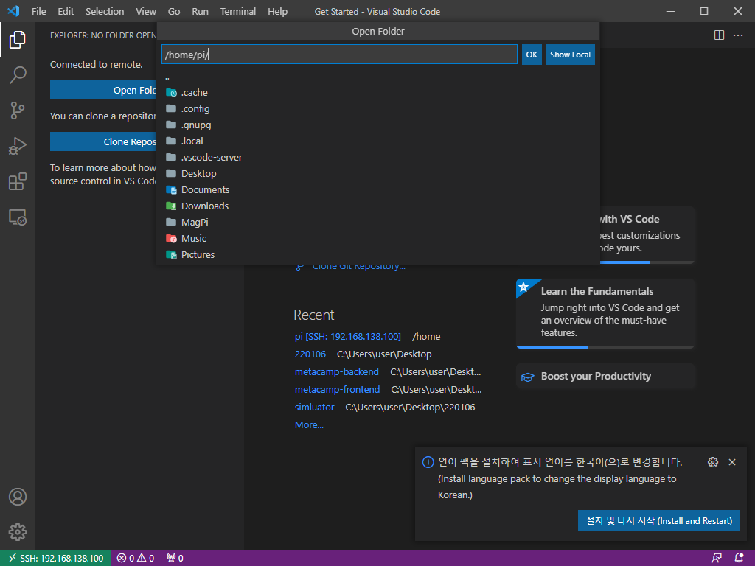Open recent simulator folder
This screenshot has height=566, width=755.
(314, 407)
